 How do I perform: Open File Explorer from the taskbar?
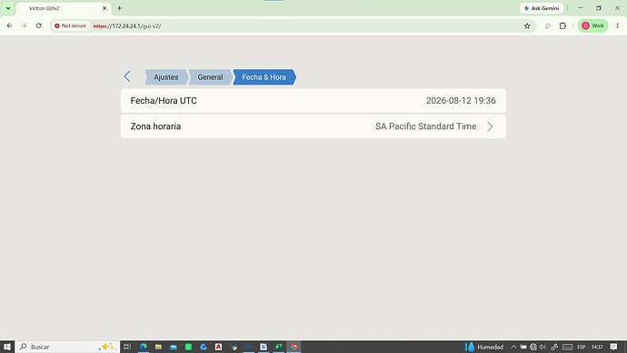[158, 347]
